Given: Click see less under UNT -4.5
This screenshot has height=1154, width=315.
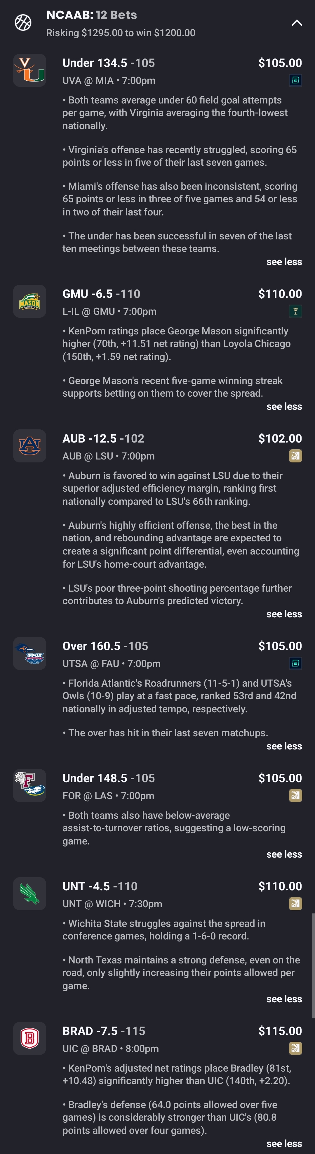Looking at the screenshot, I should click(x=284, y=999).
